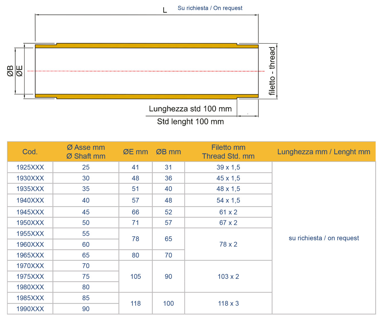Viewport: 382px width, 318px height.
Task: Click the "Cod." column header
Action: click(x=30, y=152)
